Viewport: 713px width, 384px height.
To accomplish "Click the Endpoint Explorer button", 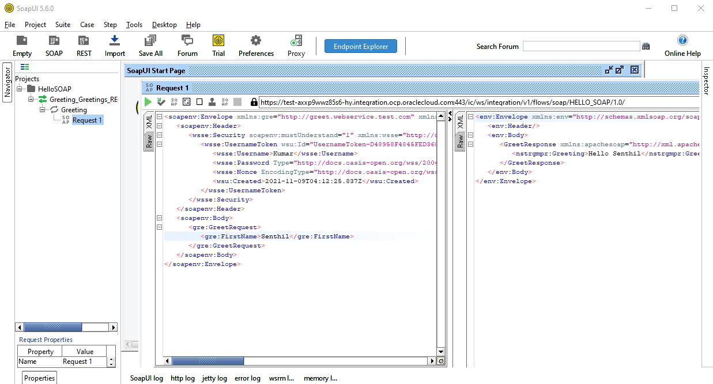I will (360, 47).
